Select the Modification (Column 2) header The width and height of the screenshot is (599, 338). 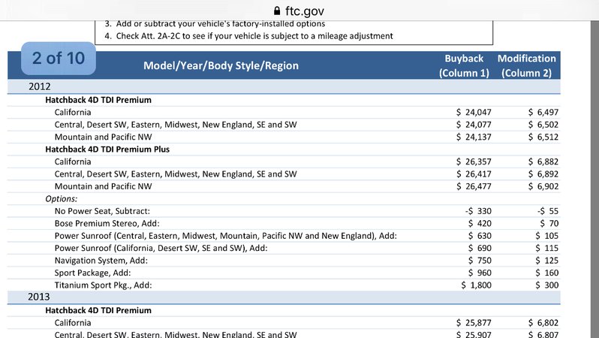pos(526,65)
